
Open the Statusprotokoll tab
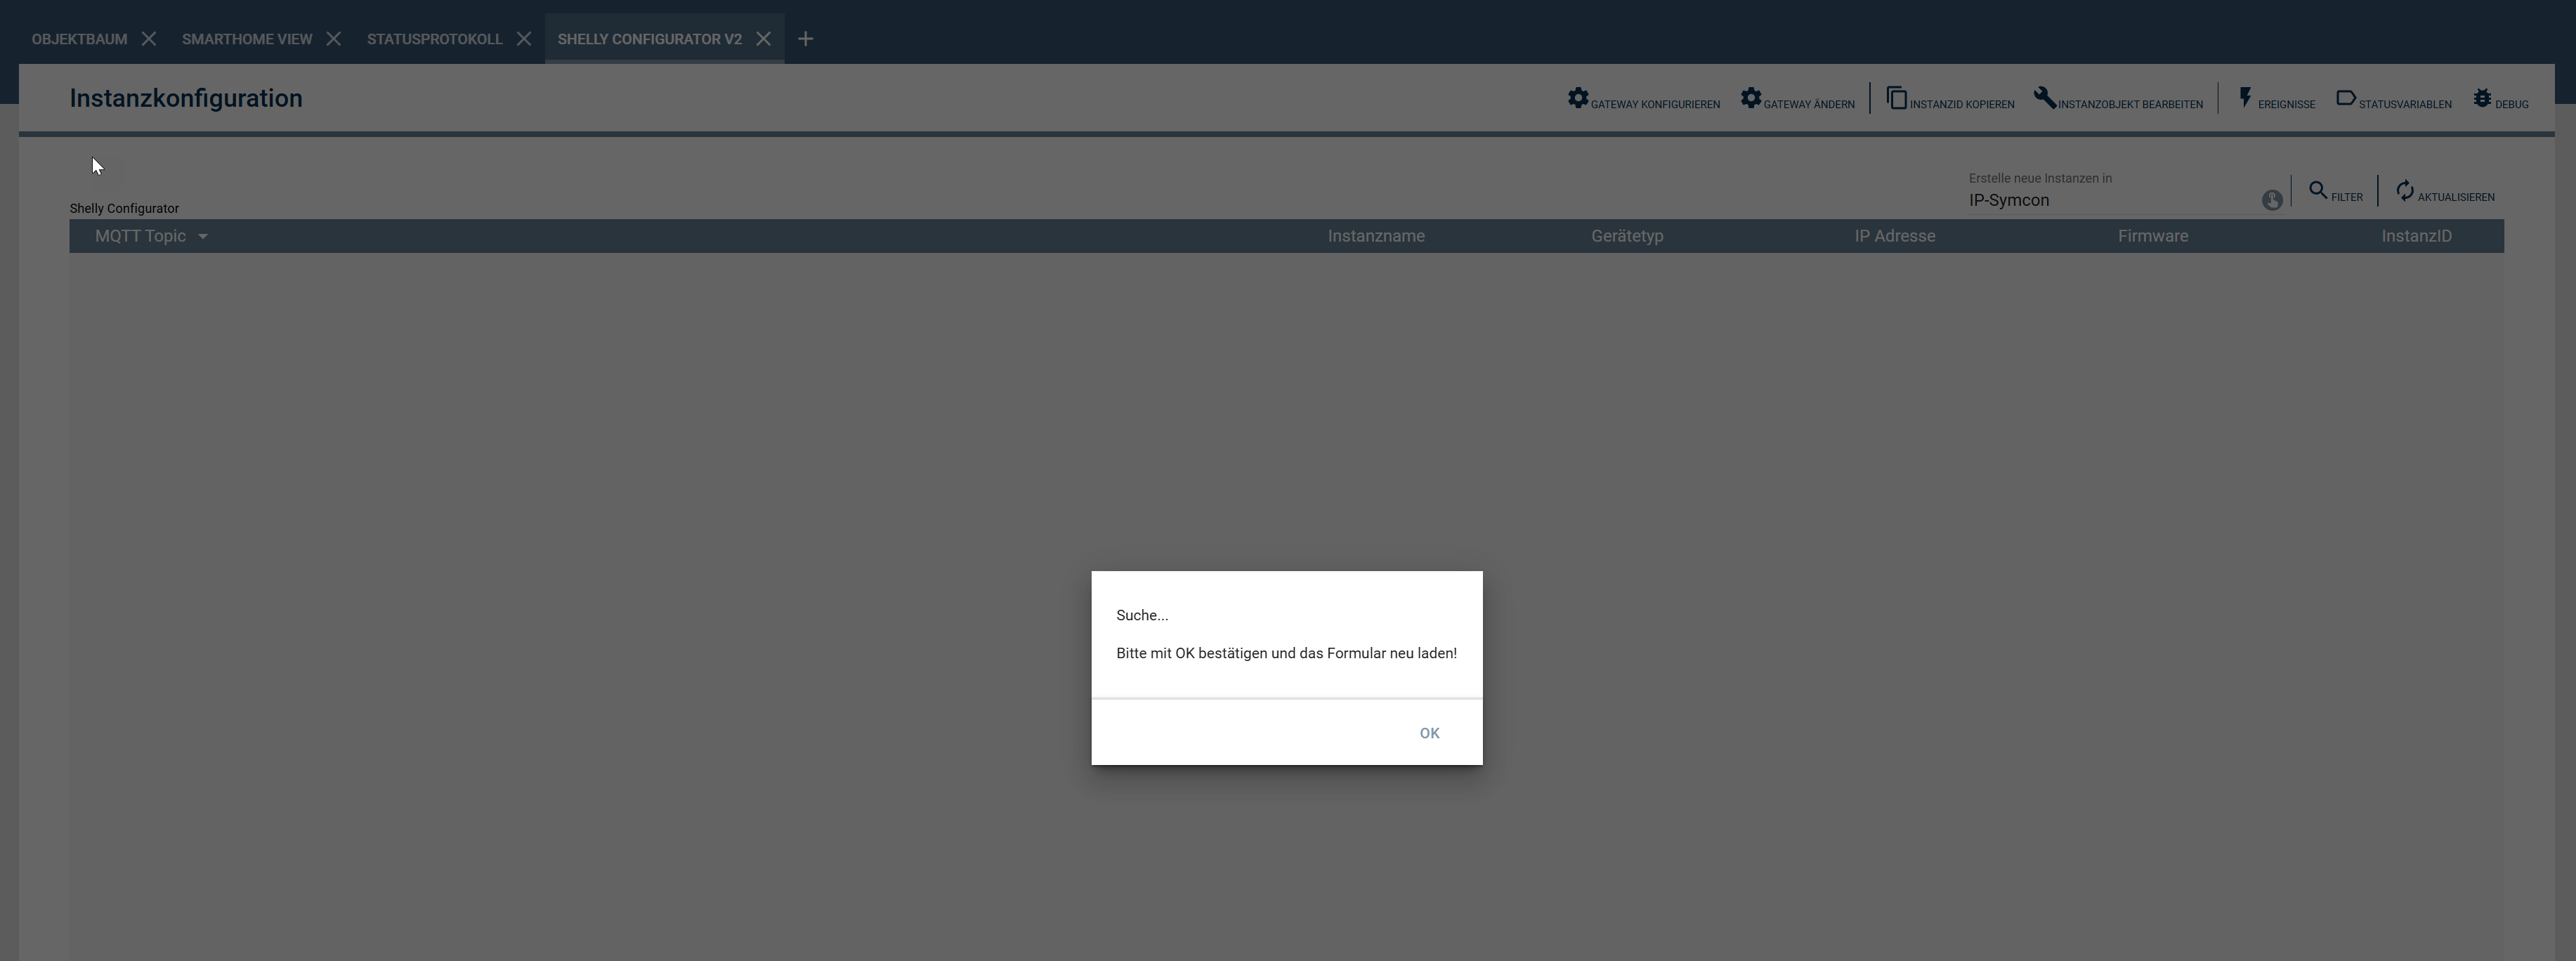coord(434,39)
